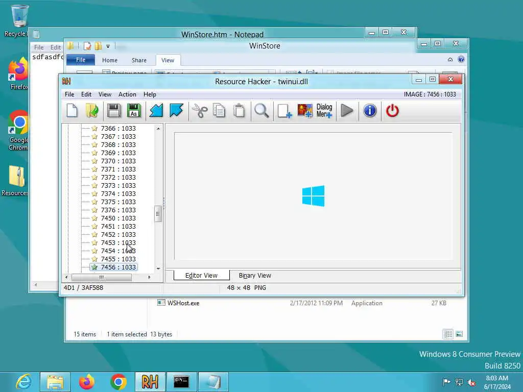523x392 pixels.
Task: Save file using the floppy disk icon
Action: coord(114,111)
